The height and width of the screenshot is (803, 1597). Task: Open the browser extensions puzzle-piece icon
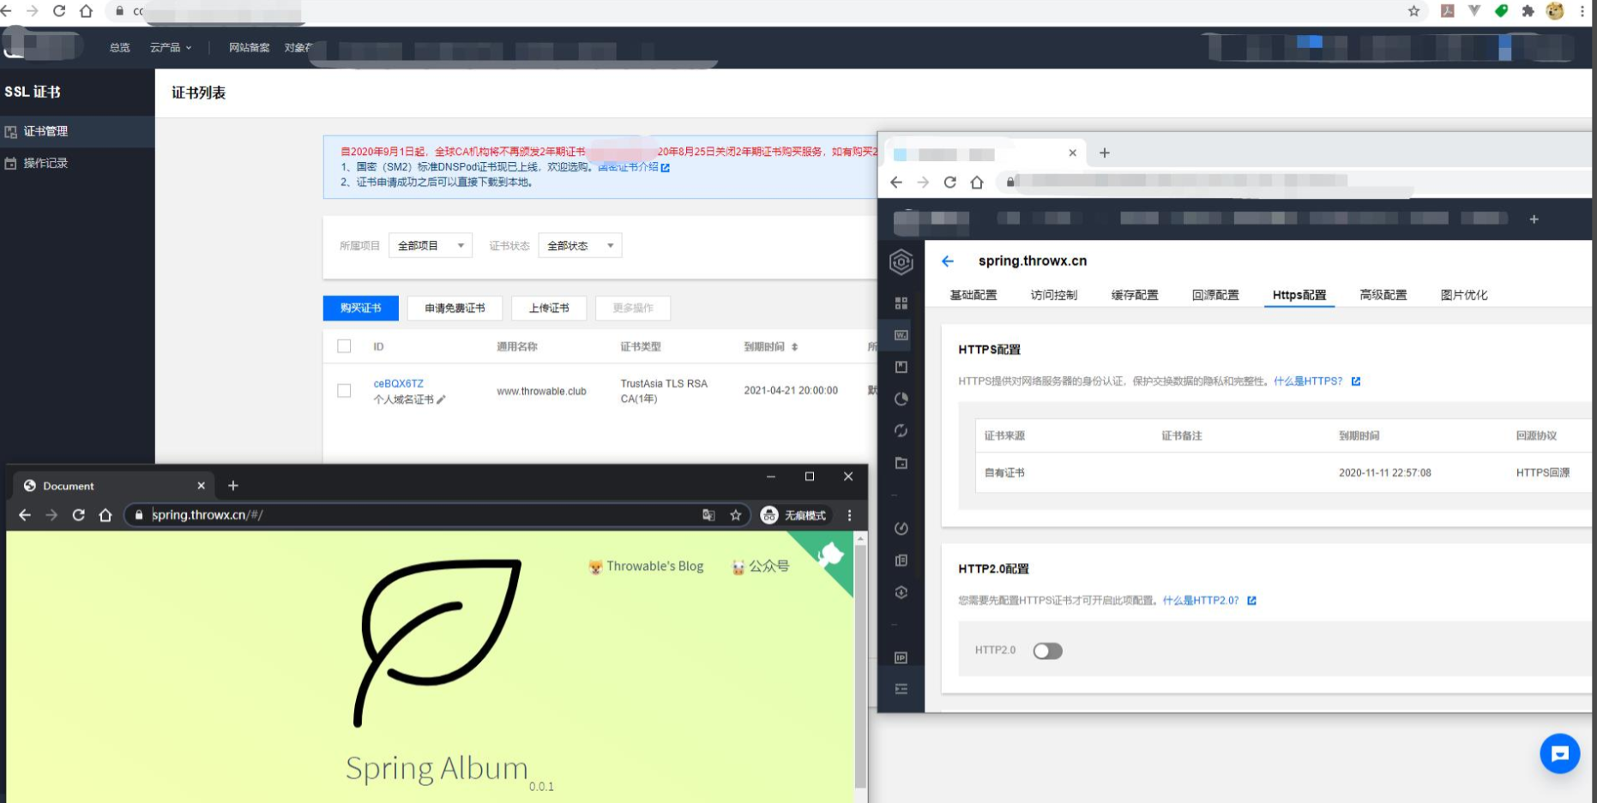point(1528,12)
